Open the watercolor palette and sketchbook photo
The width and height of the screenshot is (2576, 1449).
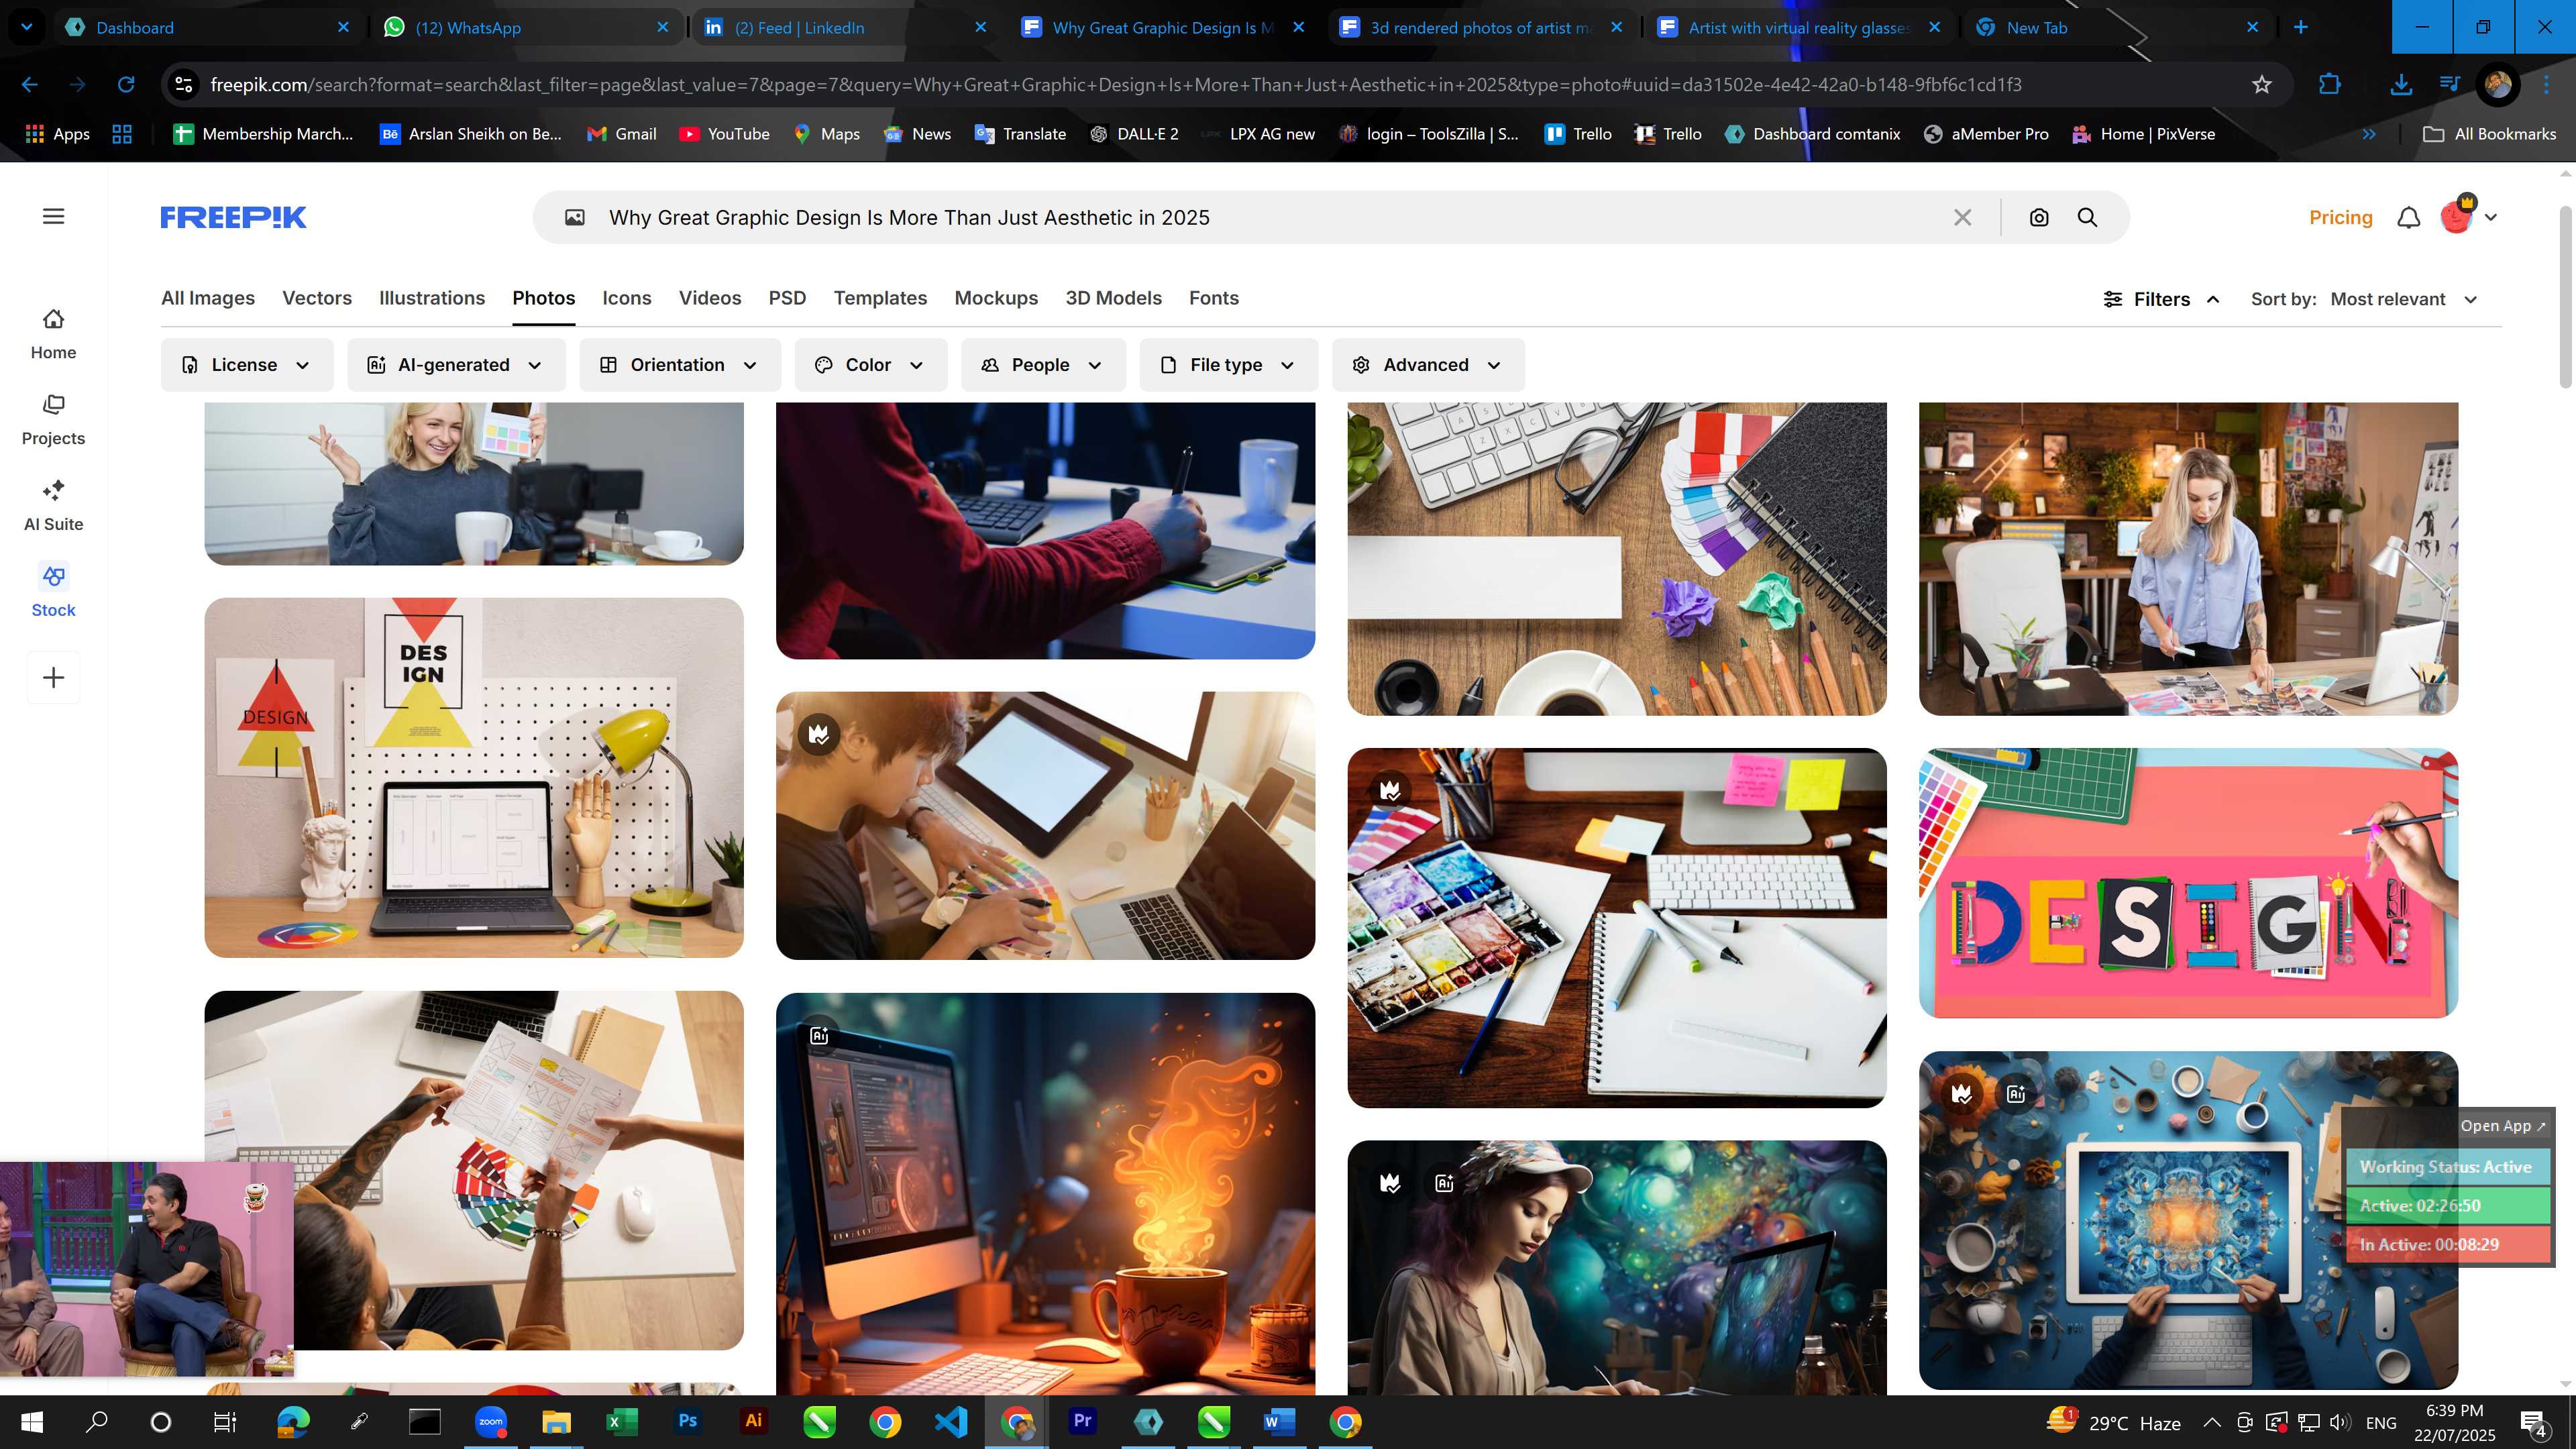click(x=1617, y=928)
